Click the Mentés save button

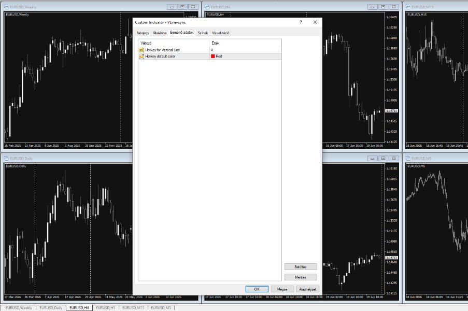(x=301, y=277)
